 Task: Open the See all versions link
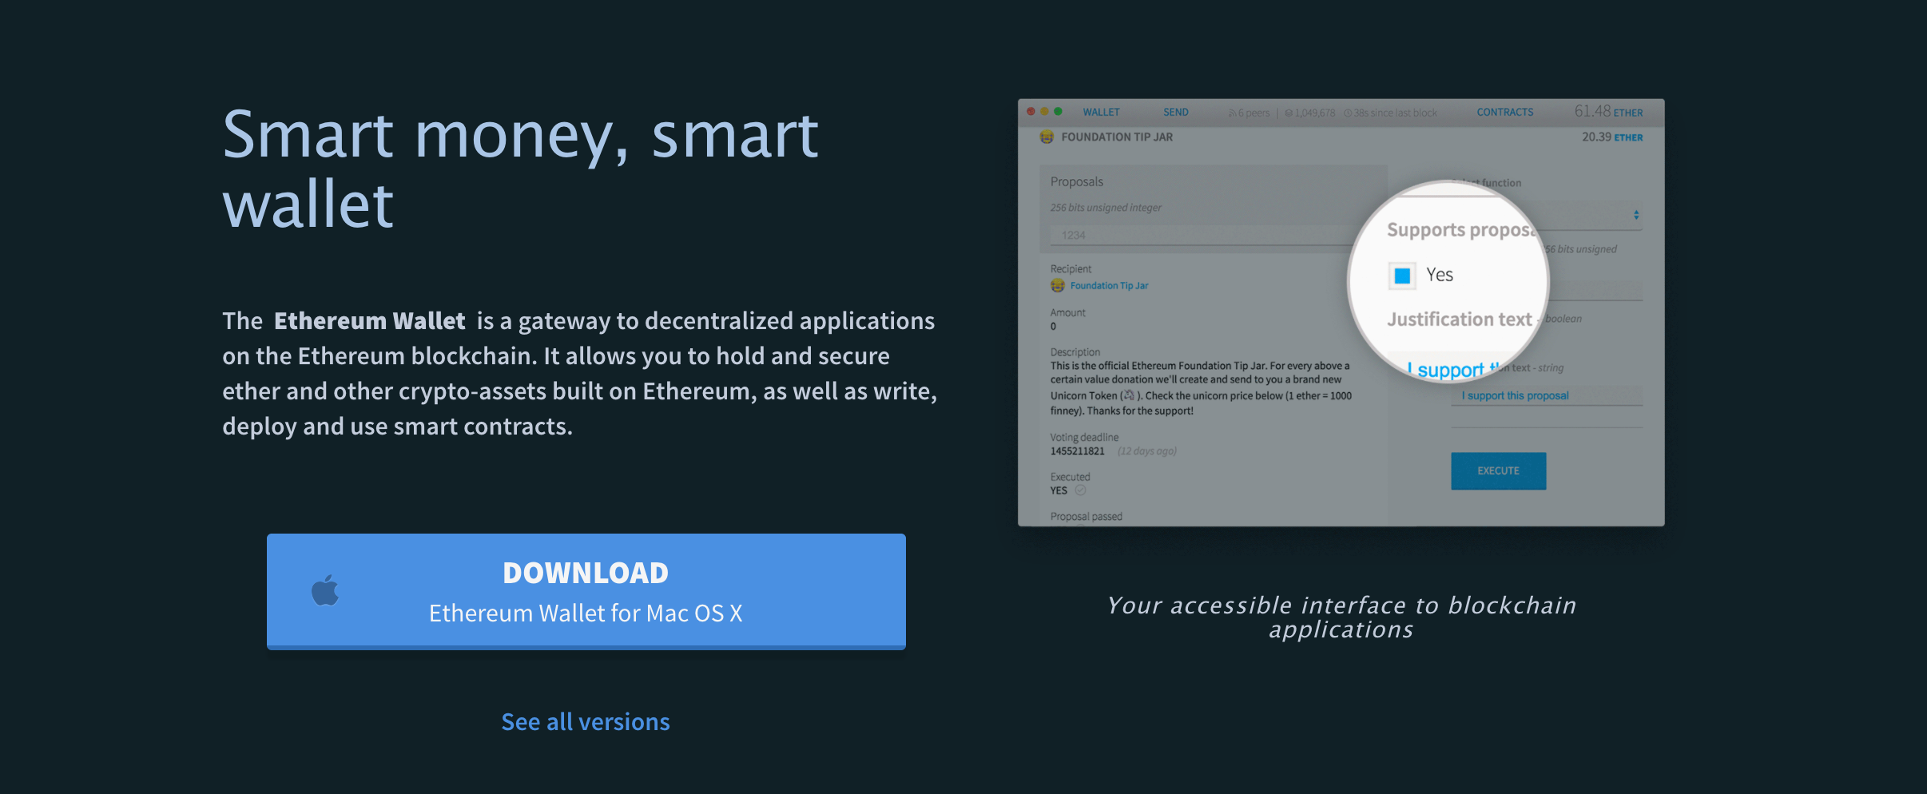click(x=586, y=722)
